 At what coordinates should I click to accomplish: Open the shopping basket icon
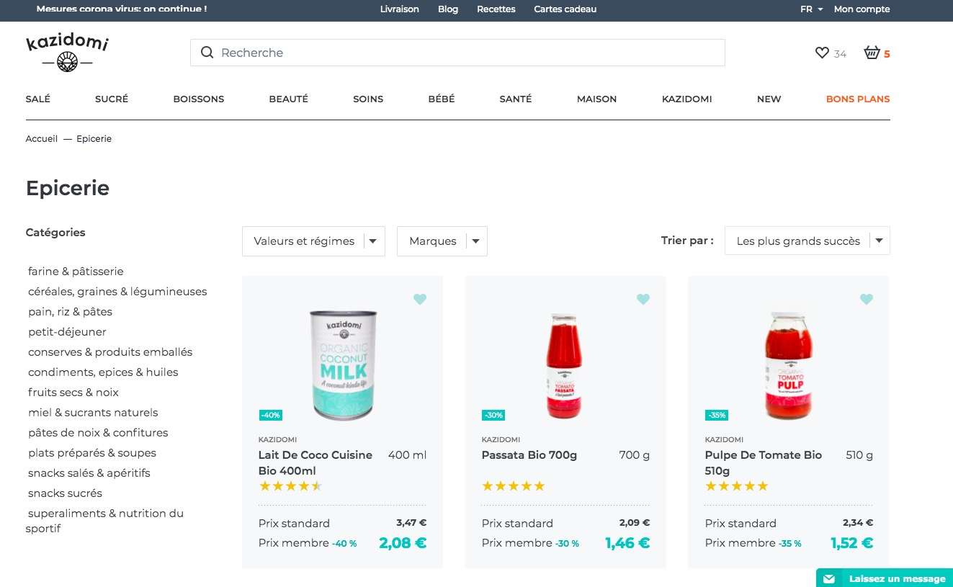pyautogui.click(x=872, y=53)
